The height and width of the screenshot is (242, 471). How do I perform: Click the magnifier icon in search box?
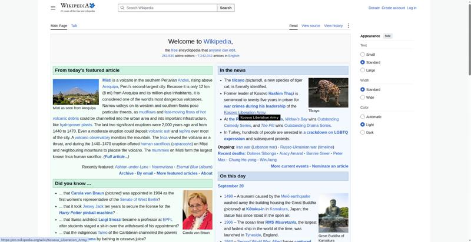click(x=122, y=8)
